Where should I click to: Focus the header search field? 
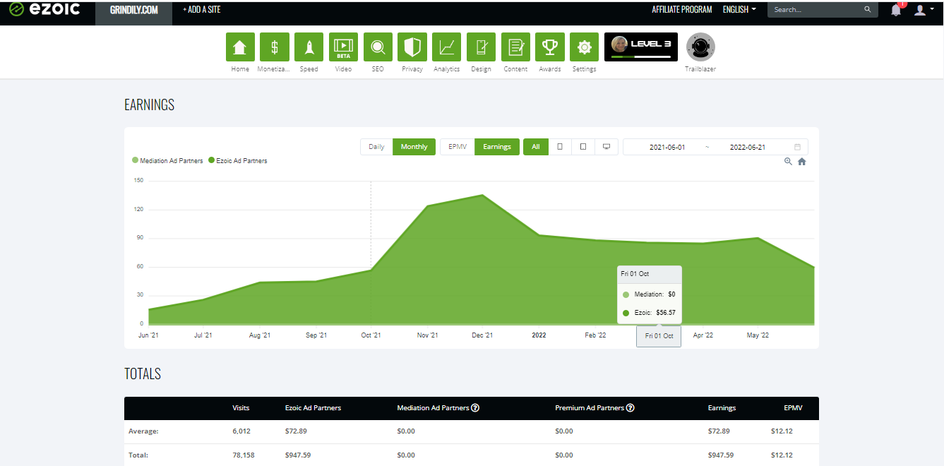(816, 10)
